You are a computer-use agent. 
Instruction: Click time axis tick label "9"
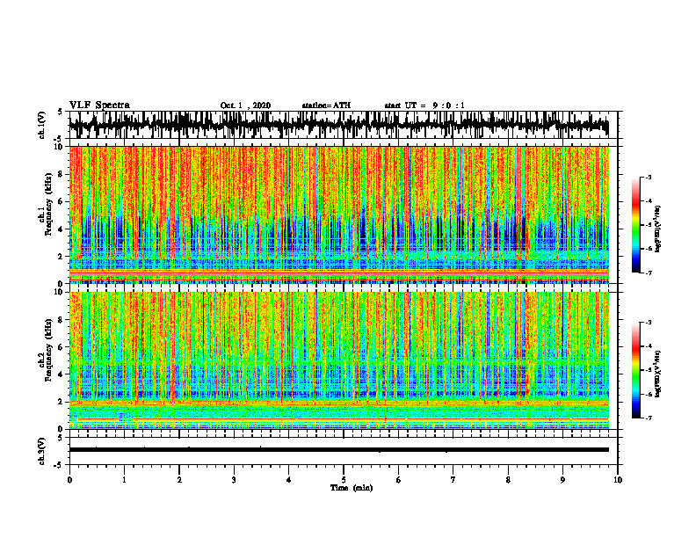tap(562, 480)
